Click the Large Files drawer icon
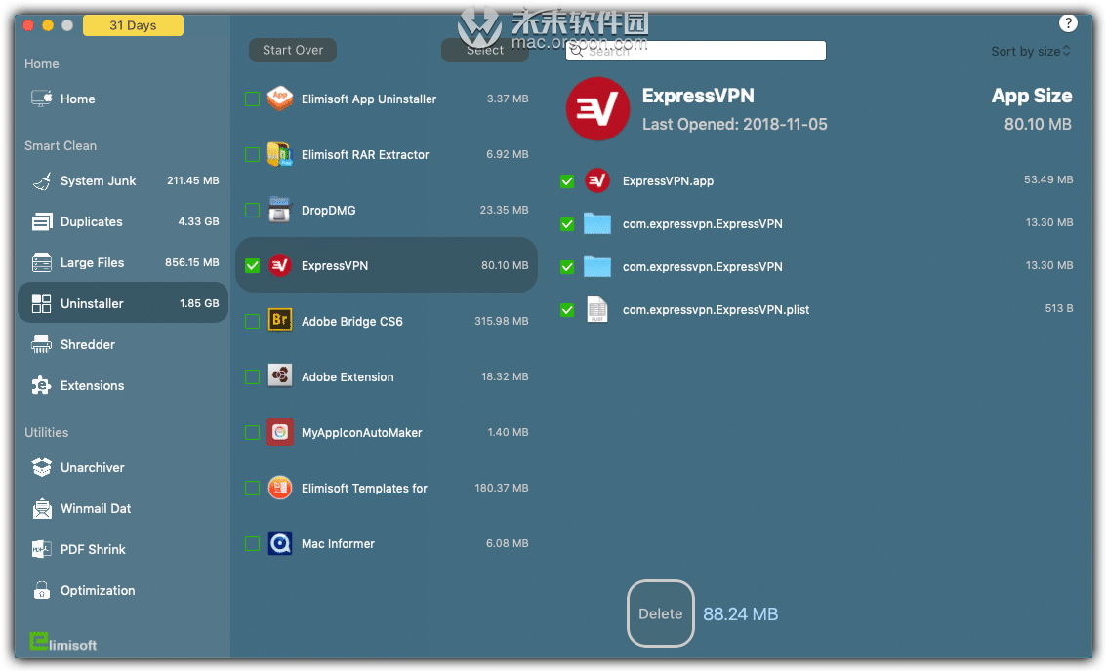This screenshot has height=671, width=1107. point(42,263)
